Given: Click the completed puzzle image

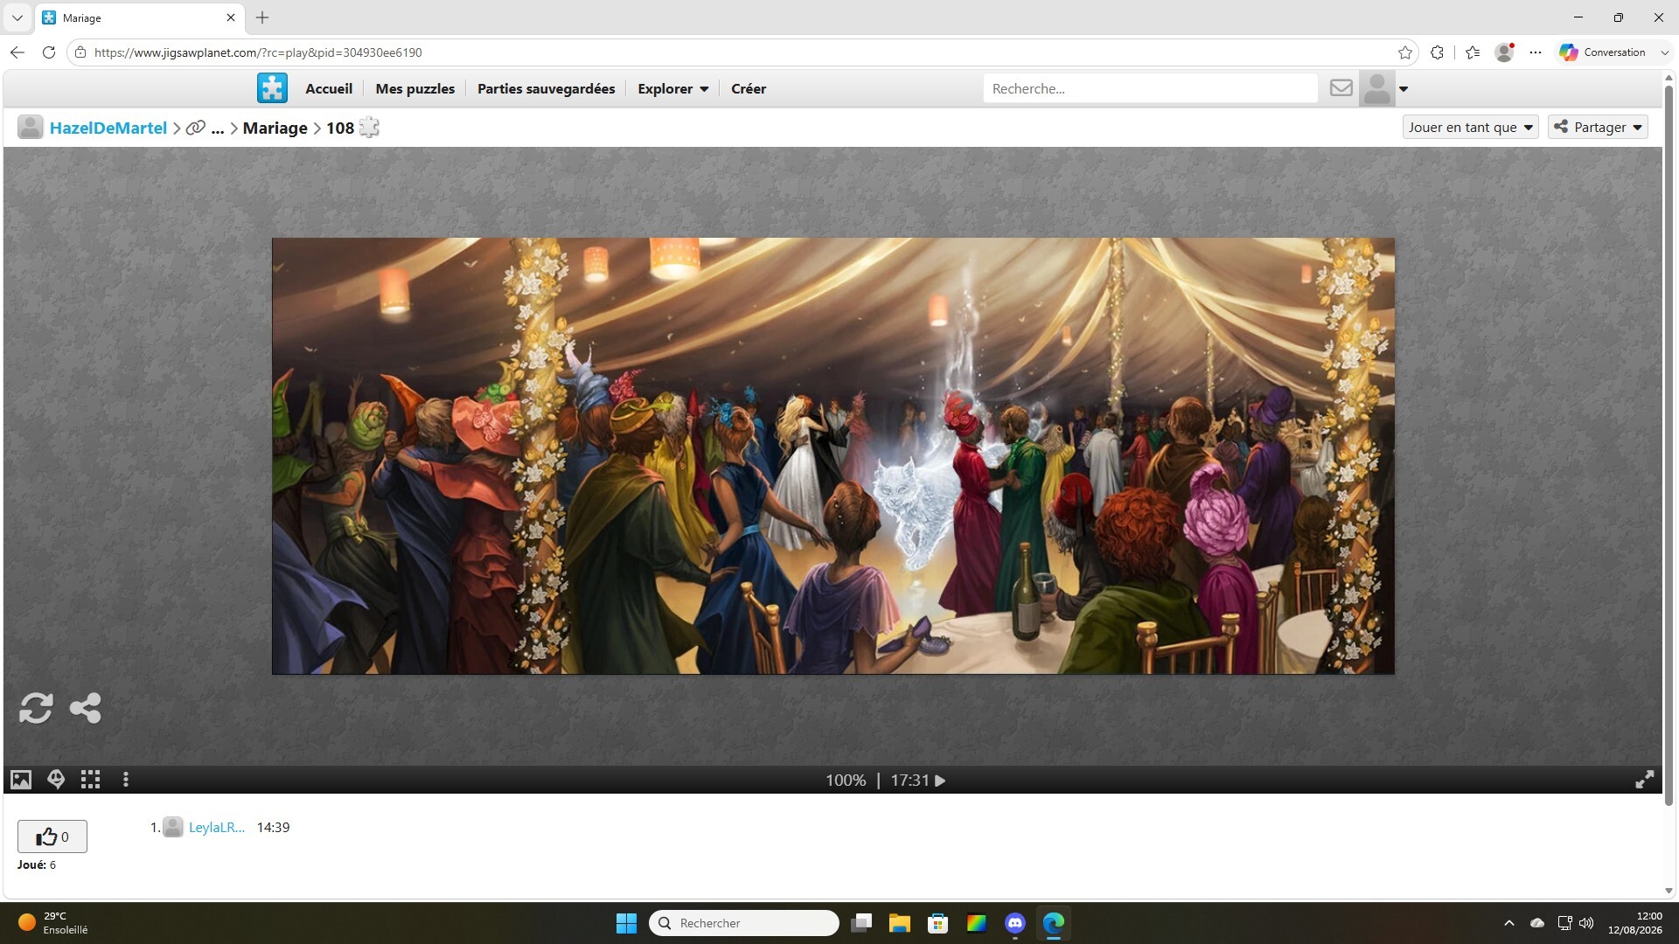Looking at the screenshot, I should [833, 455].
